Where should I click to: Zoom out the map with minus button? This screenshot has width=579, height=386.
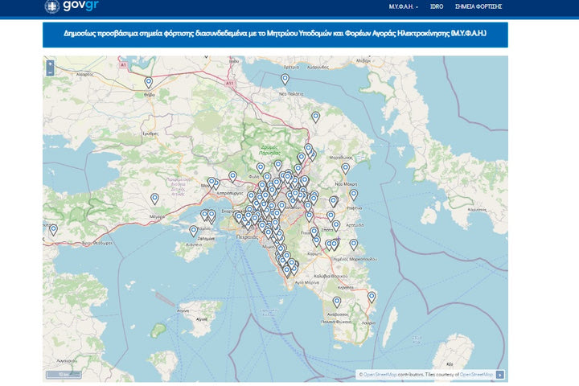point(50,72)
